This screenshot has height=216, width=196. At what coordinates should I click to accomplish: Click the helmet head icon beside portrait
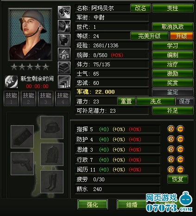[x=64, y=40]
